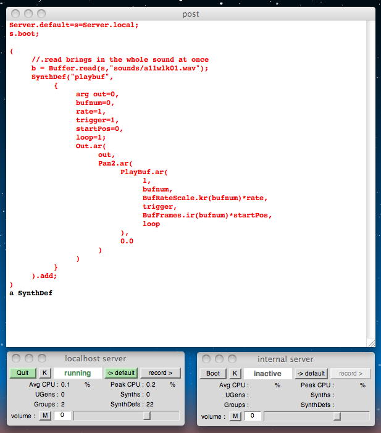Click the inactive status in internal server
The image size is (381, 433).
point(267,374)
